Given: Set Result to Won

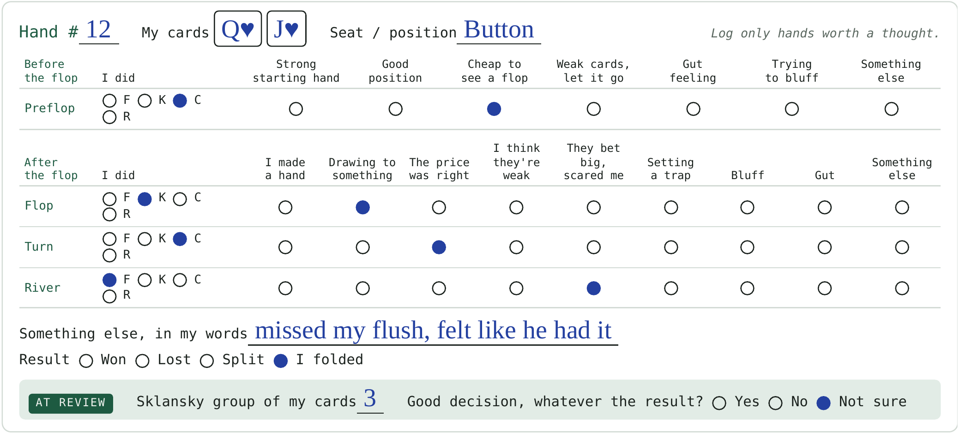Looking at the screenshot, I should 86,361.
